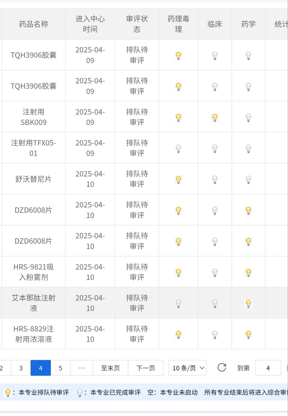The height and width of the screenshot is (416, 288).
Task: Click yellow 药理毒理 bulb for HRS-8829注射用浓溶液
Action: click(x=178, y=334)
